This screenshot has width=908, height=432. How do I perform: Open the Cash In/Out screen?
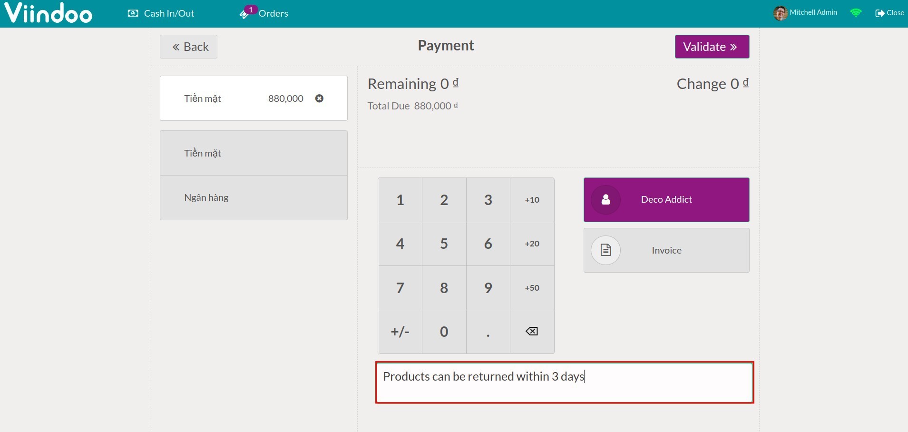point(161,13)
